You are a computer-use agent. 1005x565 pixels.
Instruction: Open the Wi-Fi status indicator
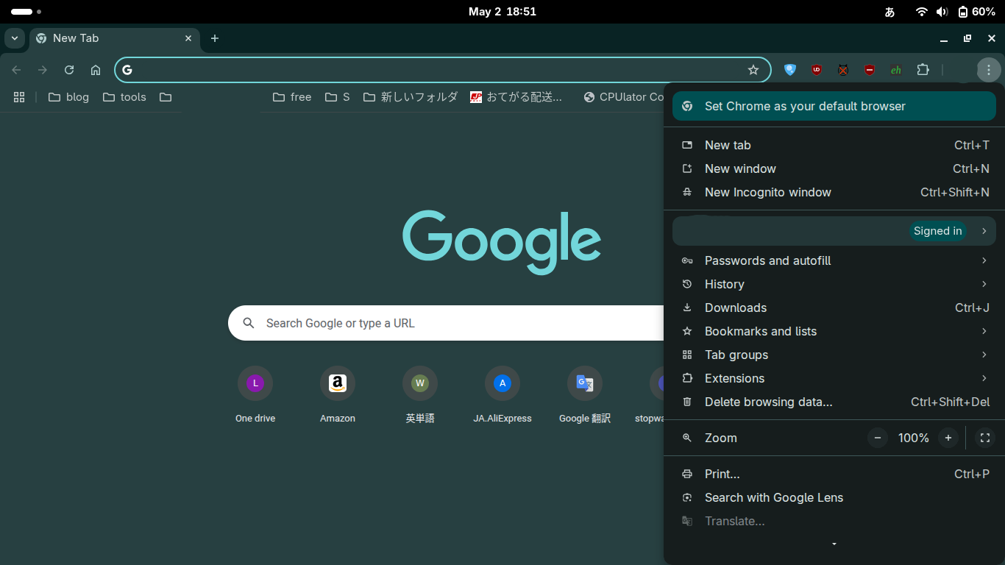(x=922, y=12)
